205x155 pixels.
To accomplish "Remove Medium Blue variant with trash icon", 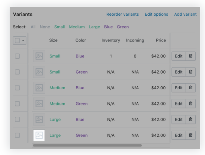I will [190, 88].
